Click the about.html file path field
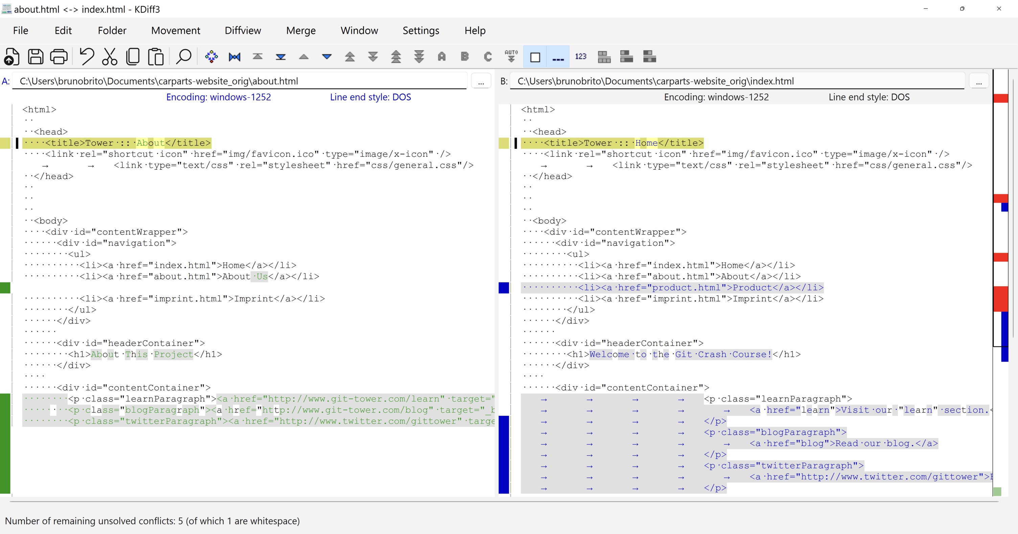This screenshot has width=1018, height=534. coord(237,81)
